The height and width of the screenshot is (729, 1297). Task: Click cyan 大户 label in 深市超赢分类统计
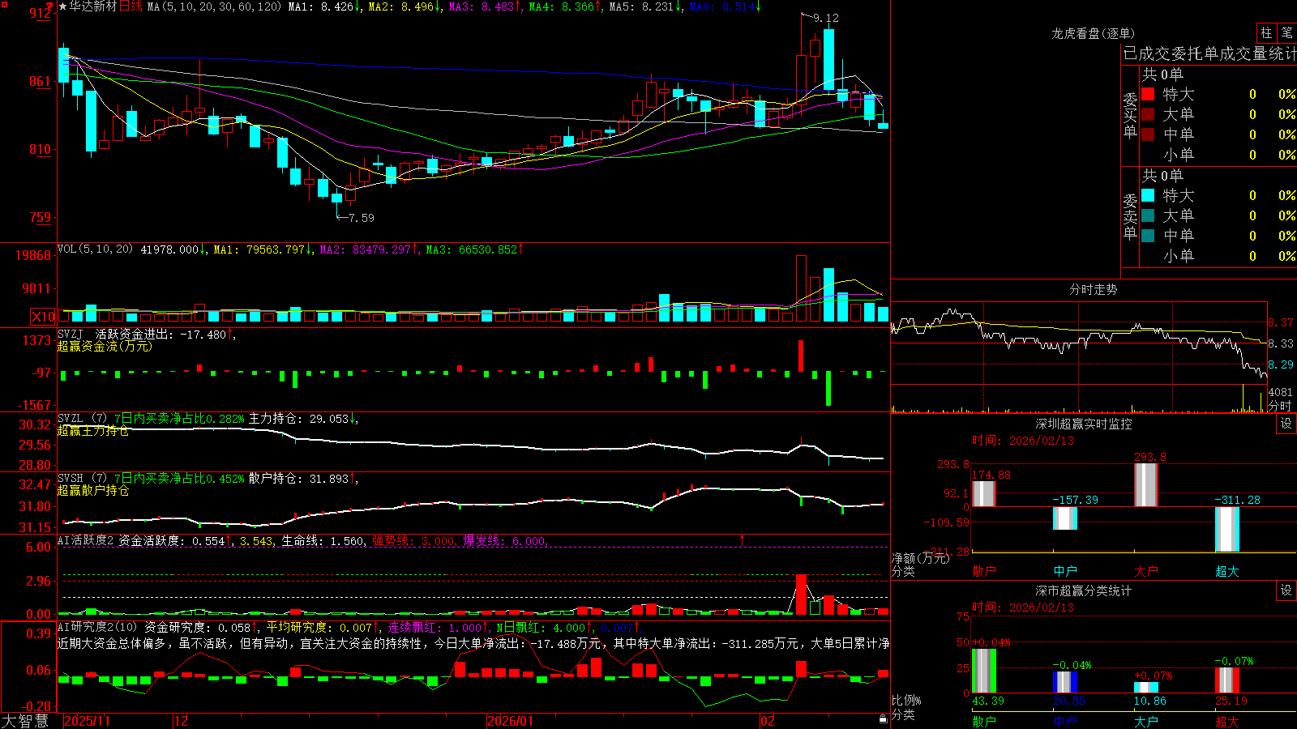[x=1146, y=721]
